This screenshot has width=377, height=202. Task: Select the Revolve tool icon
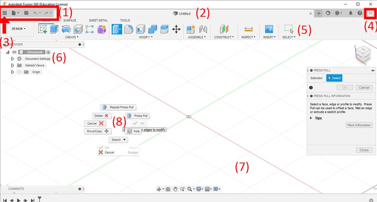pos(66,29)
